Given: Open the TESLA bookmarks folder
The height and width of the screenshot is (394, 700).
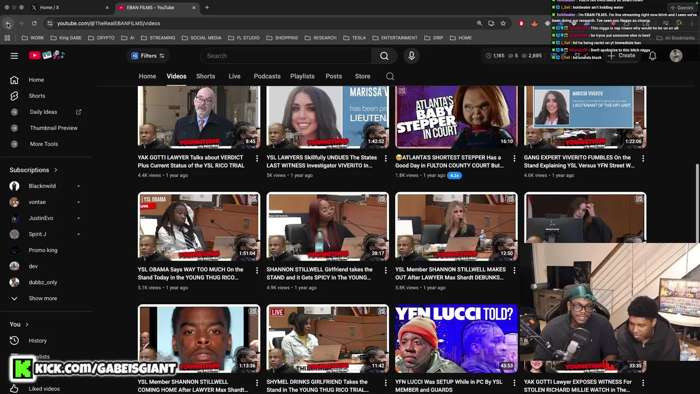Looking at the screenshot, I should [354, 38].
